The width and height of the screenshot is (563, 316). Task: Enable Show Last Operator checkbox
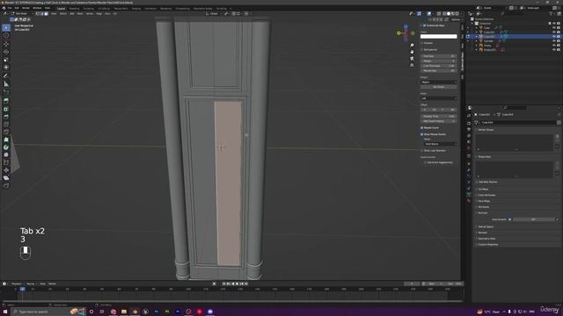pyautogui.click(x=422, y=150)
